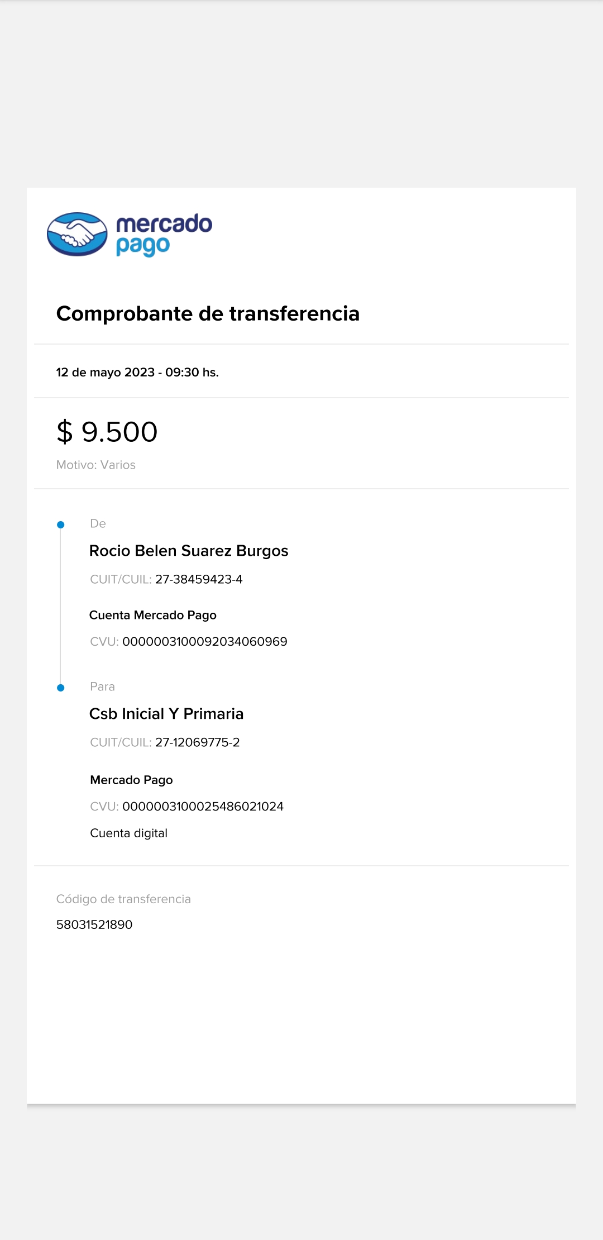The image size is (603, 1240).
Task: Click the Motivo: Varios label
Action: click(96, 465)
